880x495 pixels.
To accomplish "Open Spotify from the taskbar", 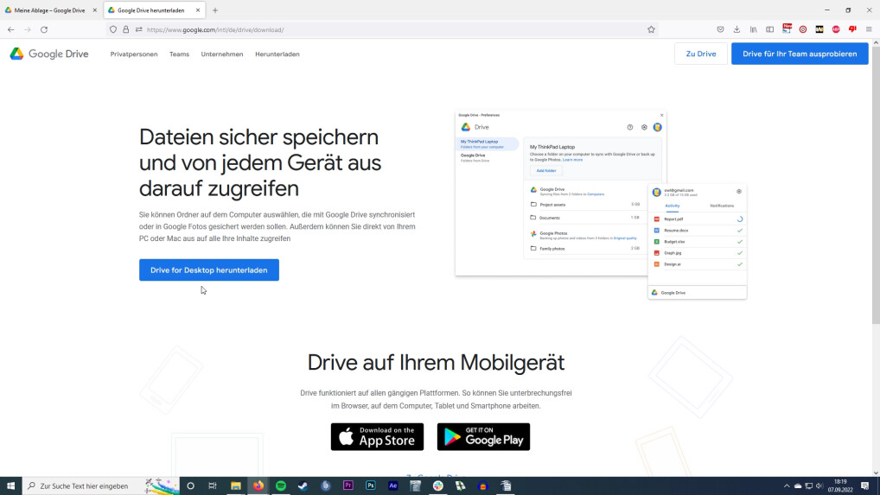I will tap(281, 485).
